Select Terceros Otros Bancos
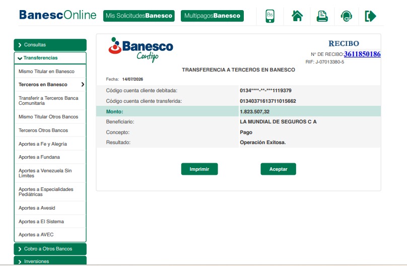 point(50,130)
